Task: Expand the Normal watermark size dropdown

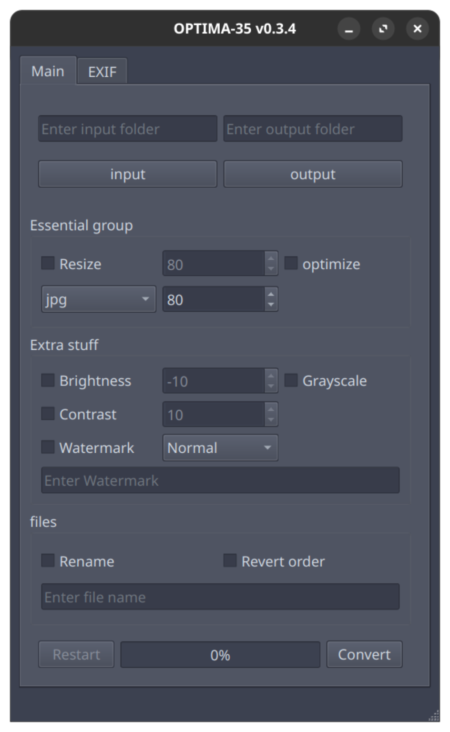Action: pos(220,447)
